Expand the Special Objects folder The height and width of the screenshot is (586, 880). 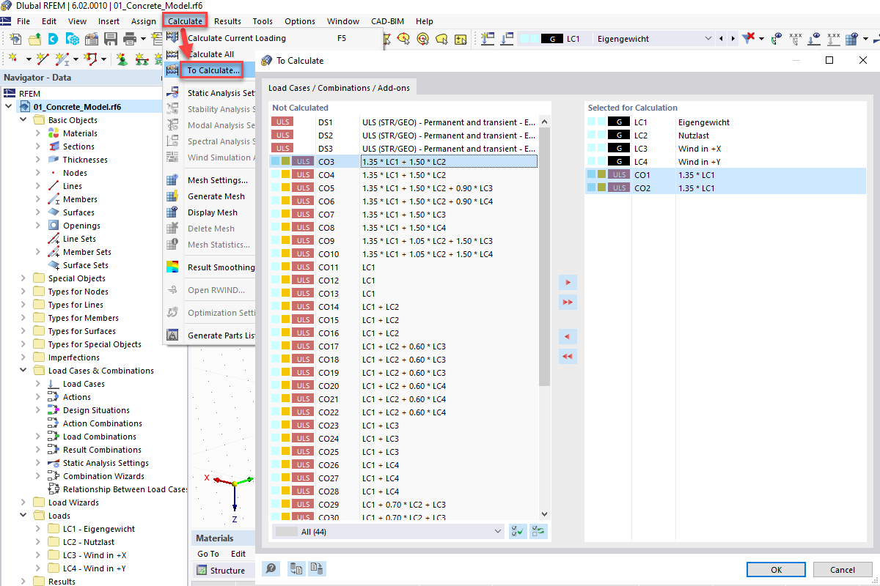23,278
